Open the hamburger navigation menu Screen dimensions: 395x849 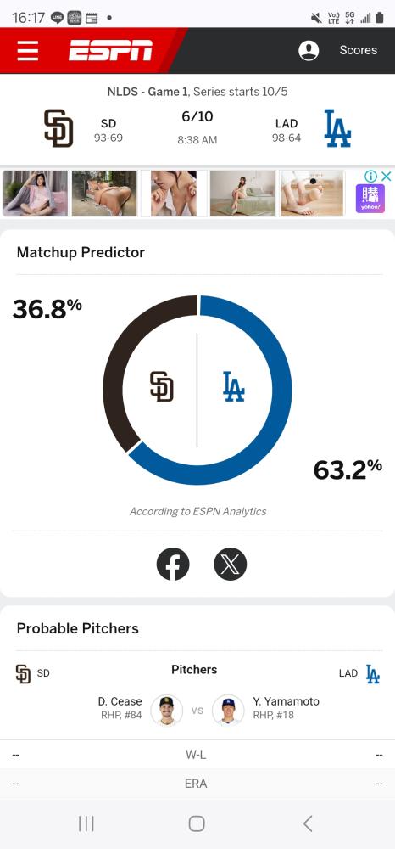click(28, 50)
